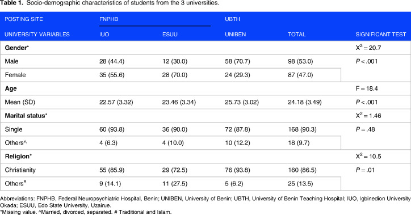Select the Age section label
The width and height of the screenshot is (411, 215).
coord(11,88)
